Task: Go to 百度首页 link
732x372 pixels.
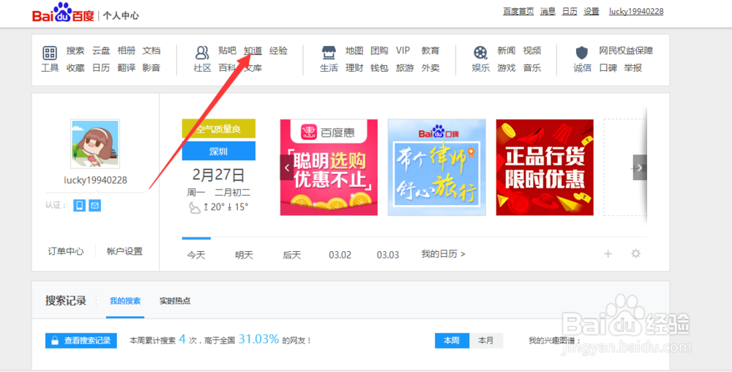Action: (x=518, y=11)
